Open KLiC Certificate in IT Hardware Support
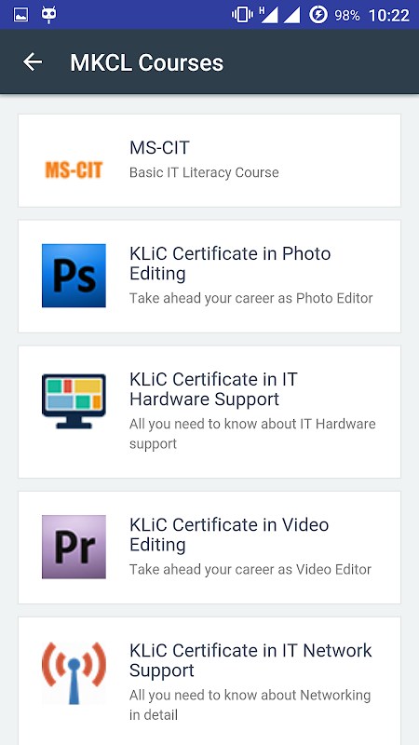419x745 pixels. (x=213, y=389)
